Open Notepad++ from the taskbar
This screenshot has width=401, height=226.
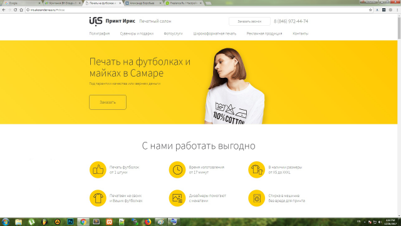(122, 222)
